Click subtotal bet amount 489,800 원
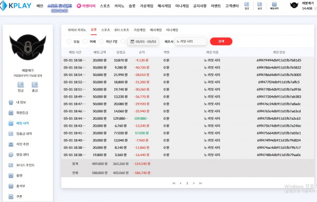The image size is (317, 202). click(x=99, y=163)
